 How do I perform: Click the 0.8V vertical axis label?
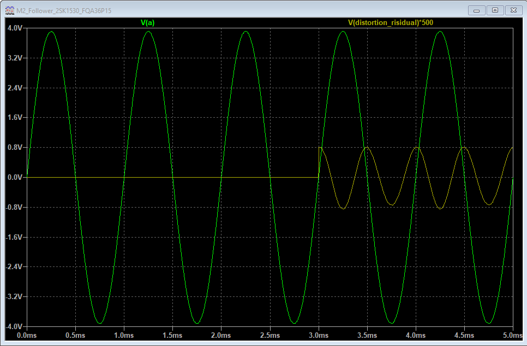pos(15,147)
